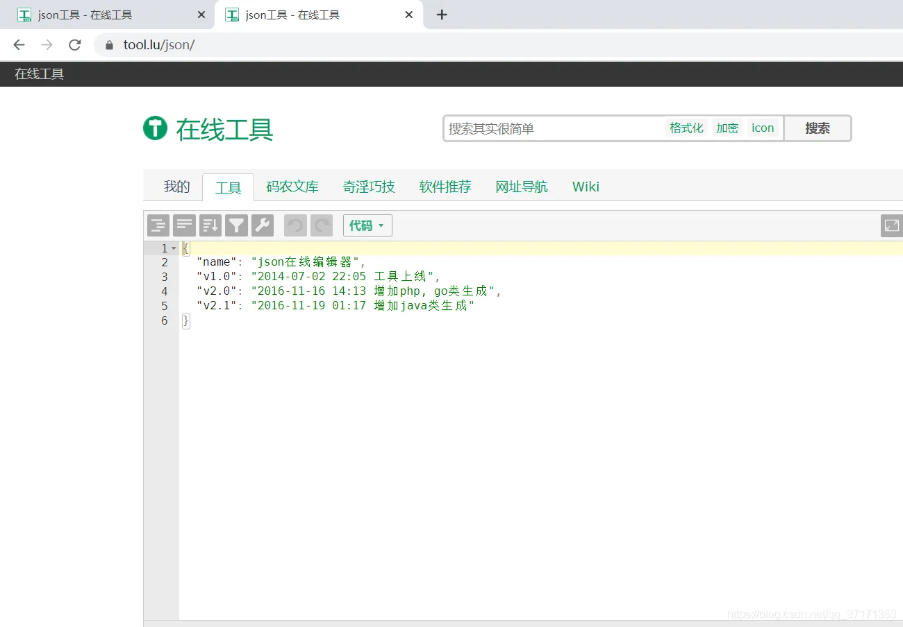This screenshot has height=627, width=903.
Task: View site info via lock icon
Action: coord(108,45)
